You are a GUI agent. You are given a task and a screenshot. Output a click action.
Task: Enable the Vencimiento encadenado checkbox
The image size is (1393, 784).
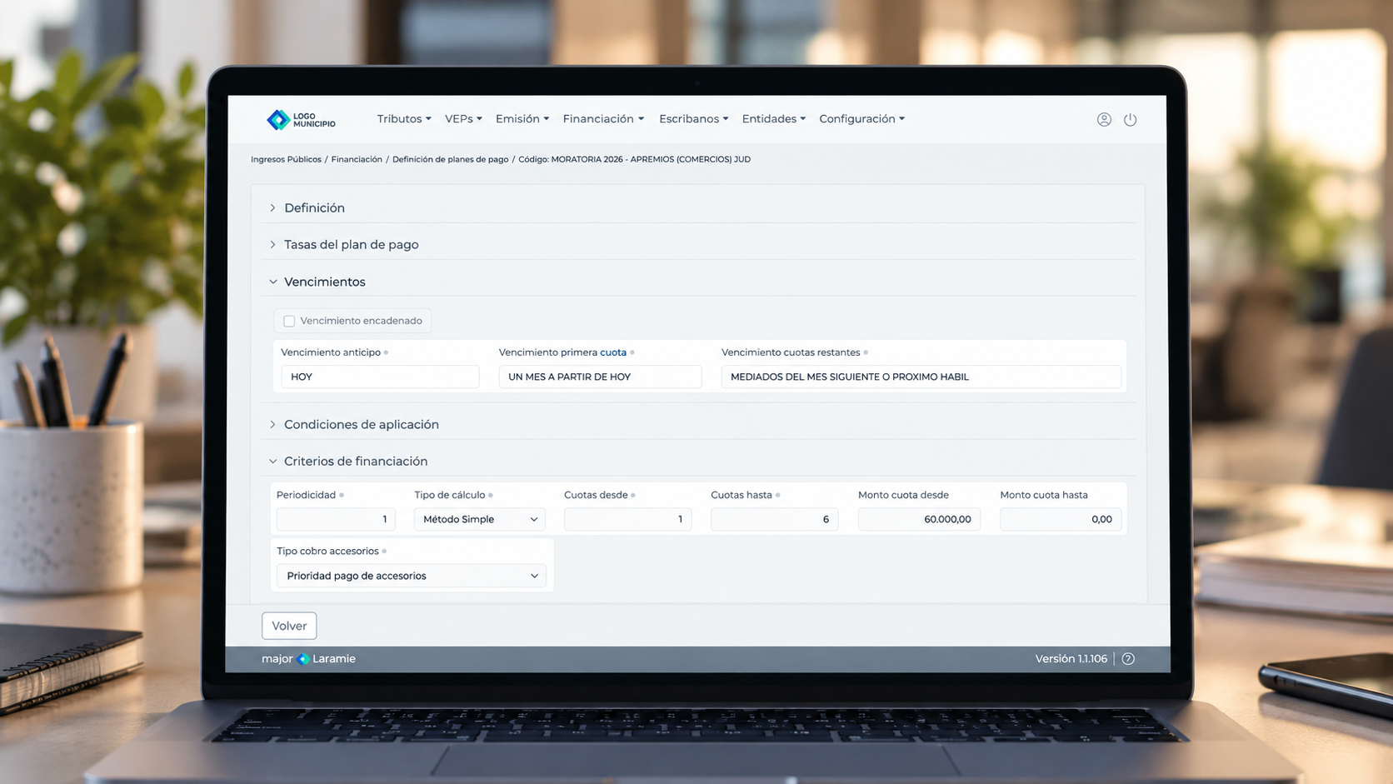tap(289, 321)
